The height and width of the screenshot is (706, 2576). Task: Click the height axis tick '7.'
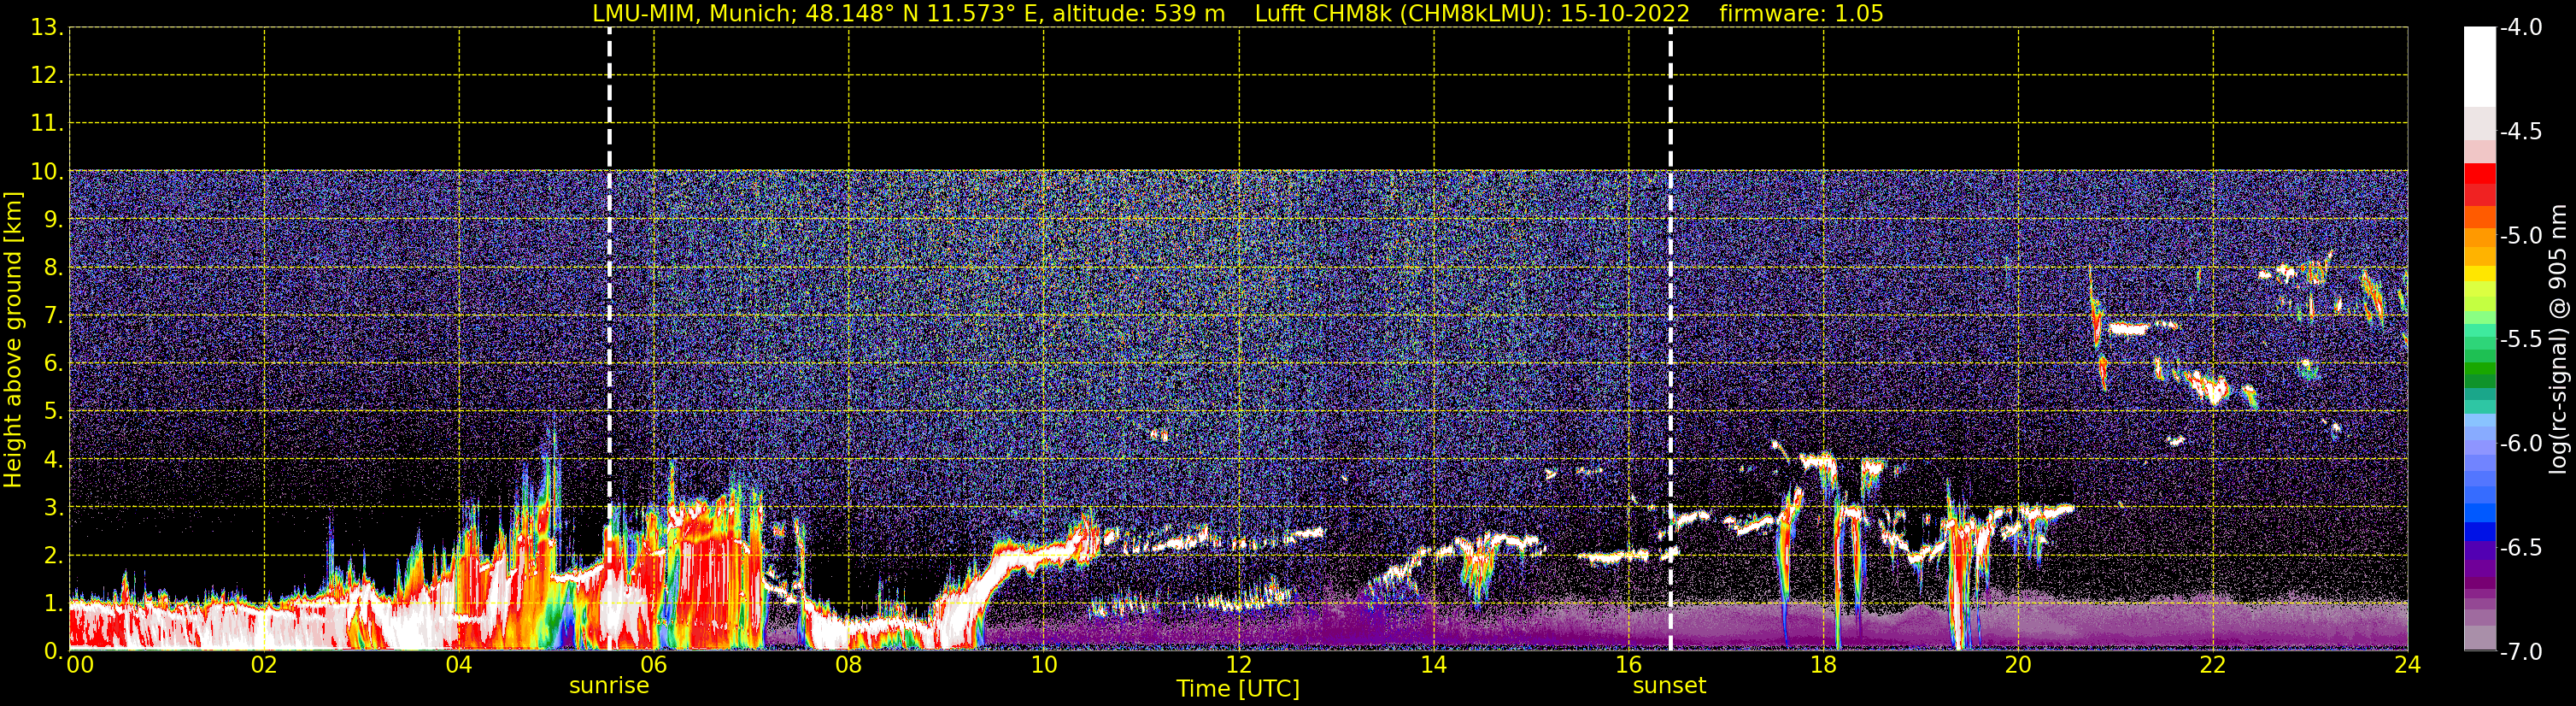pyautogui.click(x=54, y=315)
